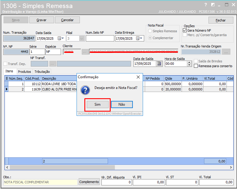
Task: Expand the Filial dropdown
Action: 82,39
